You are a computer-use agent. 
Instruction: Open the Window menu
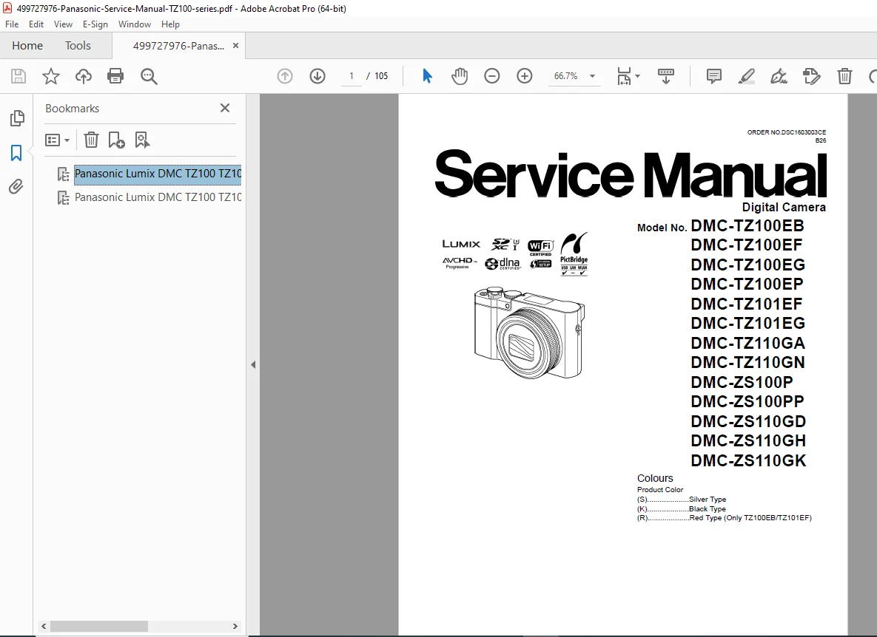tap(134, 24)
